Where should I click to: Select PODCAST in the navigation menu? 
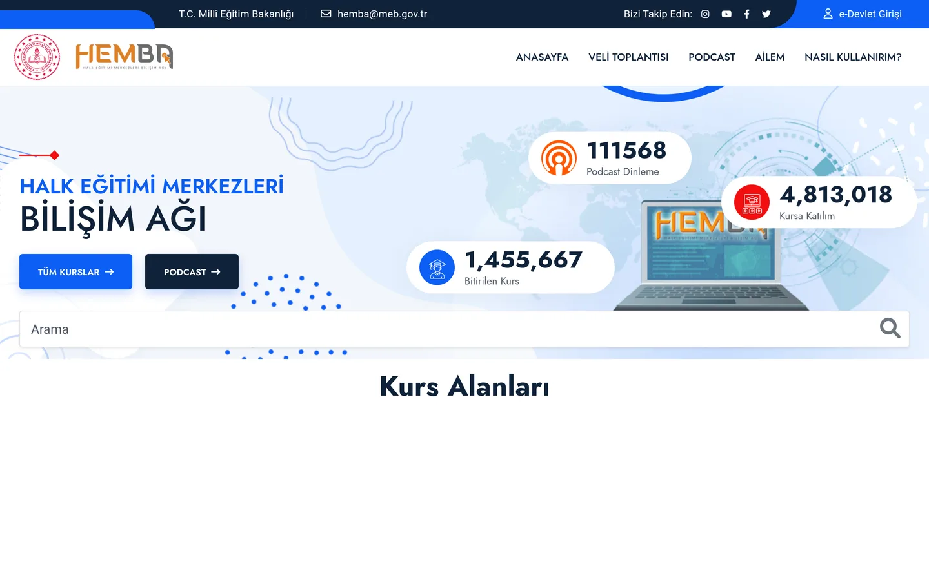pos(712,57)
